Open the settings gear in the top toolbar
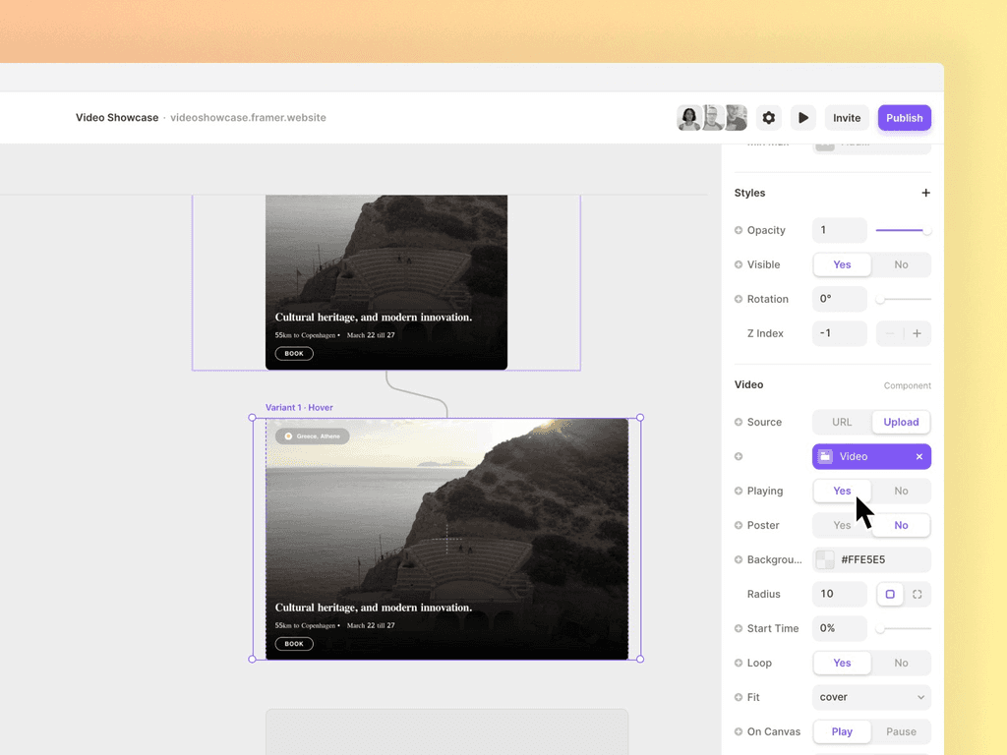 coord(768,117)
